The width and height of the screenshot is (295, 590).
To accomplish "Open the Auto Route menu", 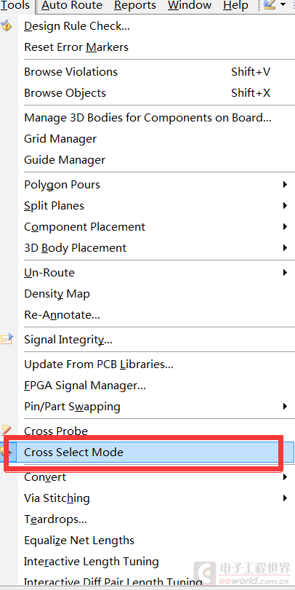I will 72,5.
